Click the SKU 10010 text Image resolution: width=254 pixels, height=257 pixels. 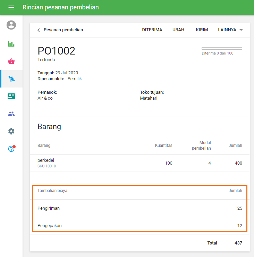46,166
